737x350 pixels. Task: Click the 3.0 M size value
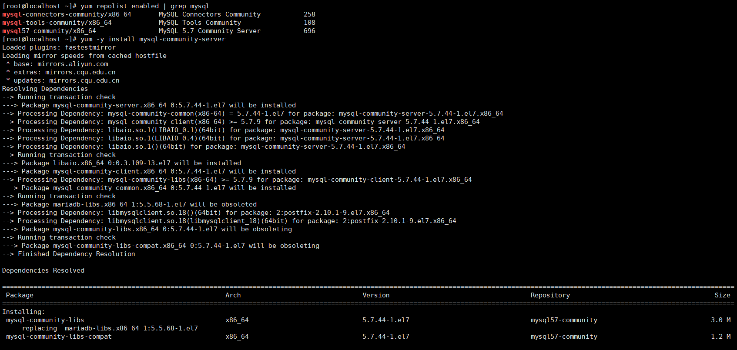pyautogui.click(x=721, y=320)
